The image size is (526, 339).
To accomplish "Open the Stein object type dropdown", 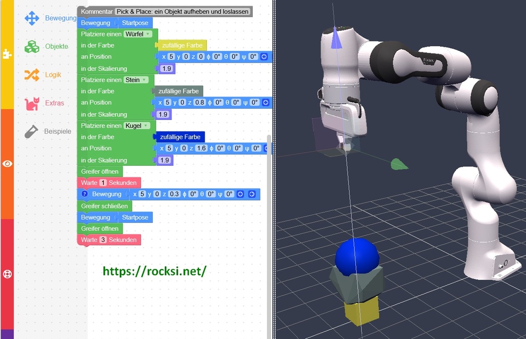I will pyautogui.click(x=136, y=79).
